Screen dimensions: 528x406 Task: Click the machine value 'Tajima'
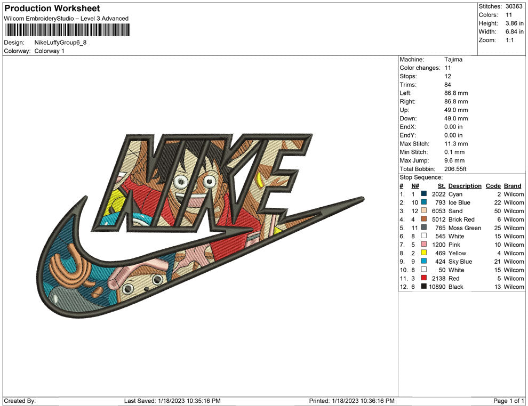453,60
